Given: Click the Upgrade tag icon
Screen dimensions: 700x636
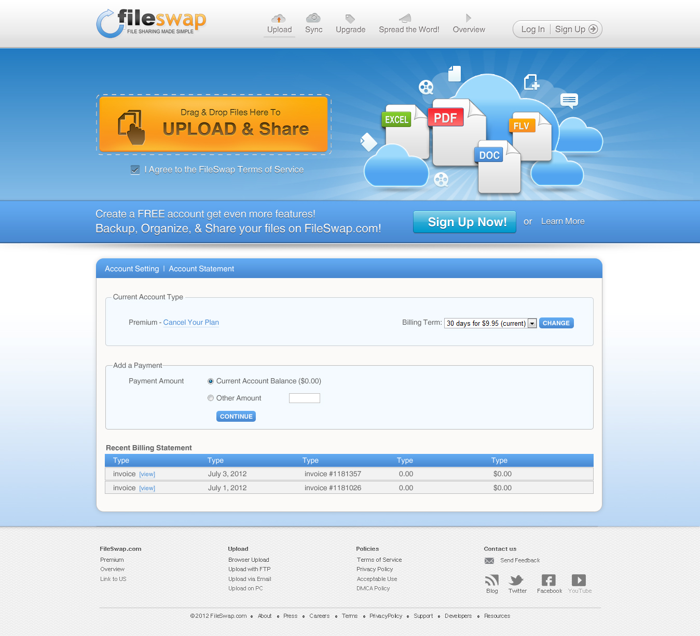Looking at the screenshot, I should (x=350, y=19).
